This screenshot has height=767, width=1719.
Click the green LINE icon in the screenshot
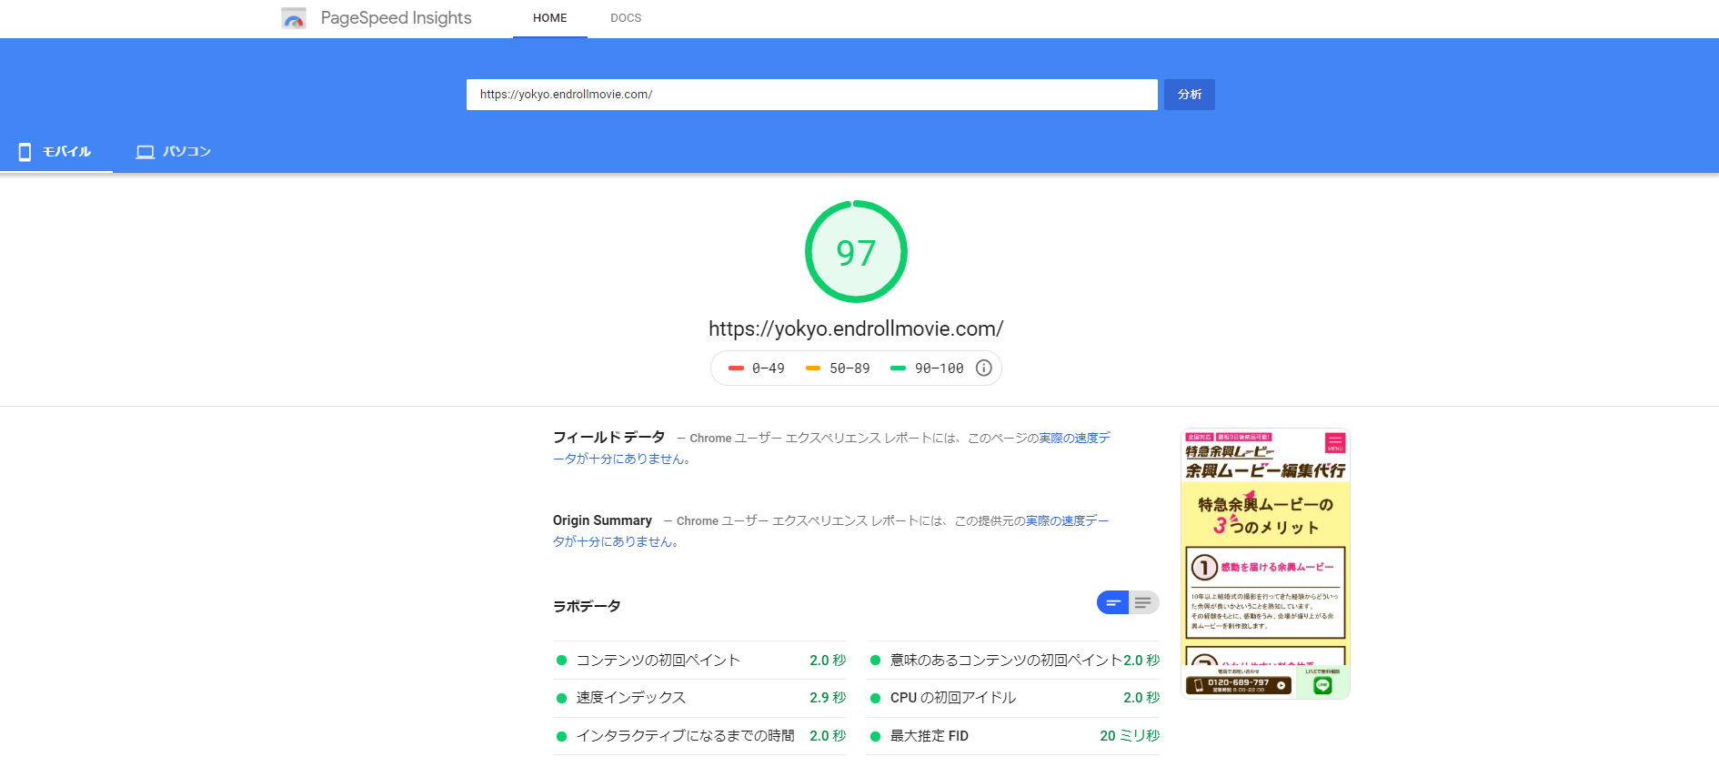[1322, 685]
